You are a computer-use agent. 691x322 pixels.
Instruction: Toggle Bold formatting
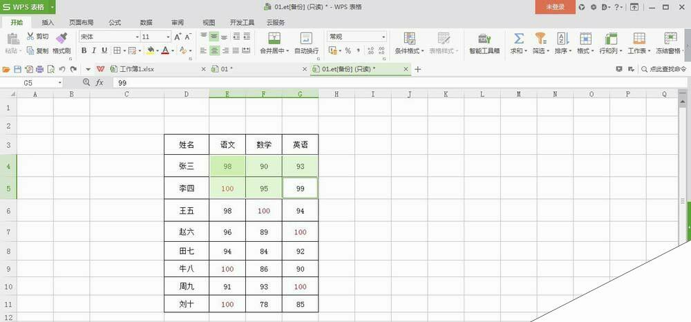tap(84, 50)
